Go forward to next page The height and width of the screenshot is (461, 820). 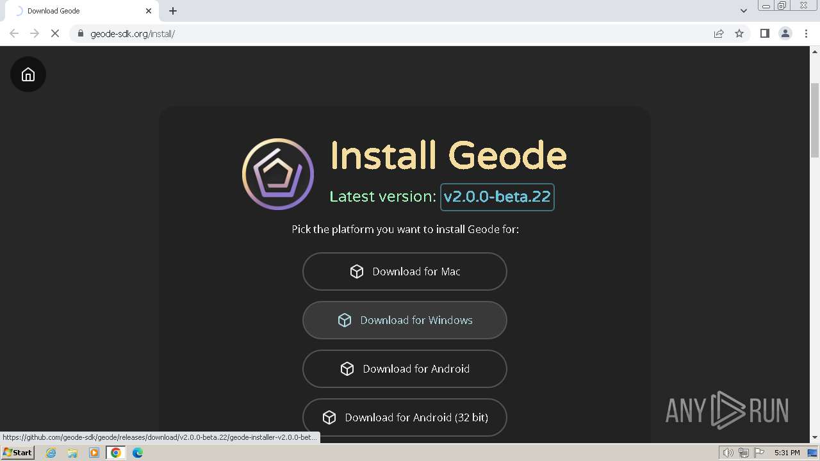click(x=35, y=33)
